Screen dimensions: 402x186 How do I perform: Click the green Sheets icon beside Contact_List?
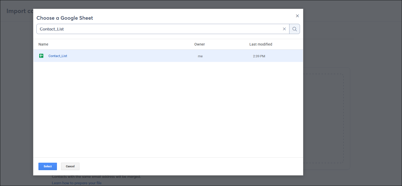point(41,56)
